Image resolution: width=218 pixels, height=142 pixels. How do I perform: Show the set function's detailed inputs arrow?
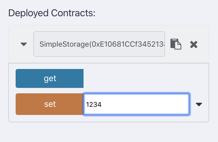coord(199,104)
